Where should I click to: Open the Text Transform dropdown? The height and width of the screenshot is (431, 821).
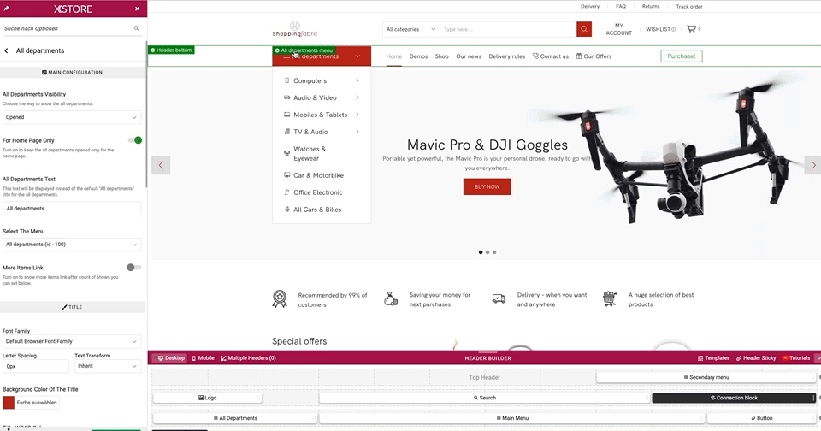click(108, 366)
